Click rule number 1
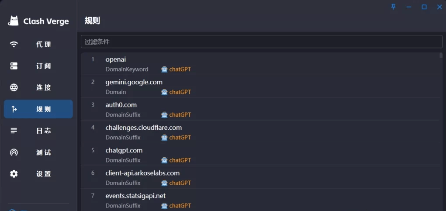 click(93, 59)
